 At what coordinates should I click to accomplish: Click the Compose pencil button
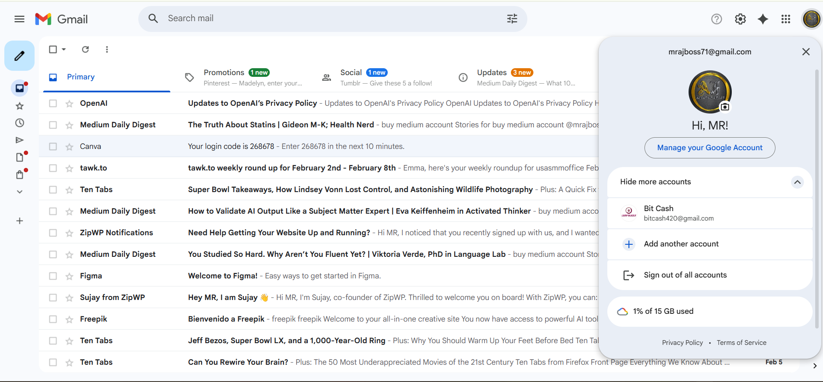point(19,56)
